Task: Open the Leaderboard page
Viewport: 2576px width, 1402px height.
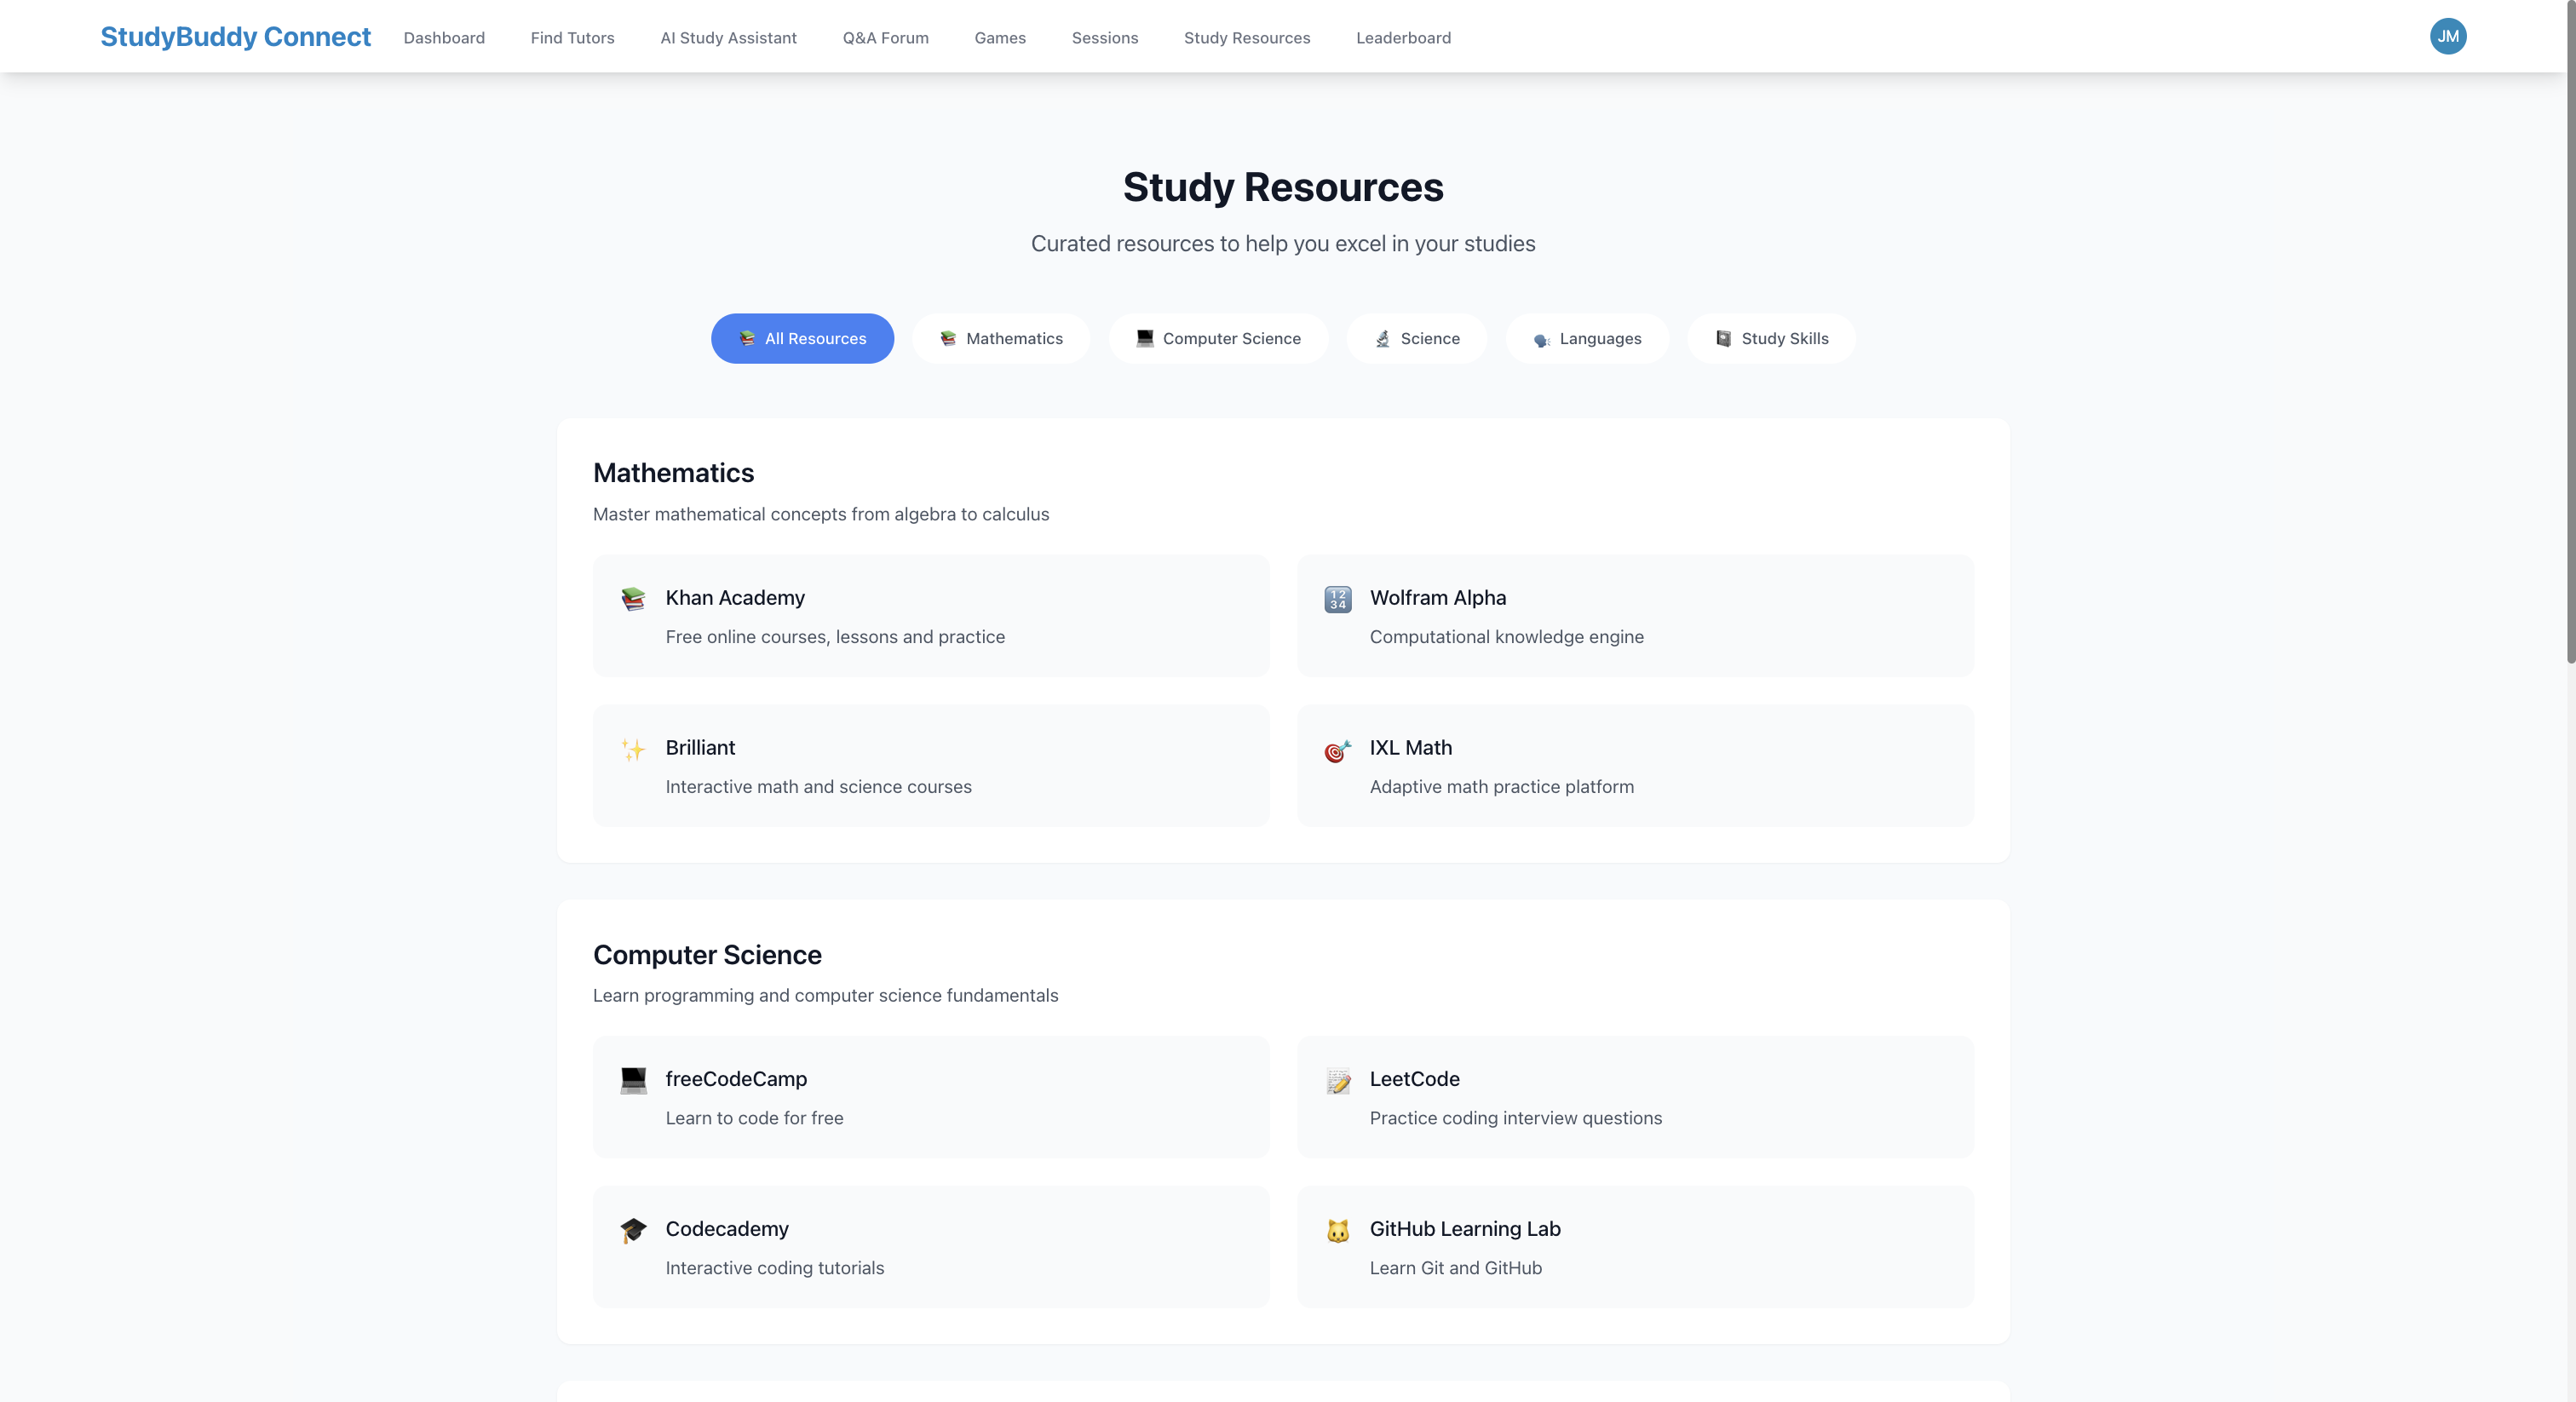Action: click(1403, 38)
